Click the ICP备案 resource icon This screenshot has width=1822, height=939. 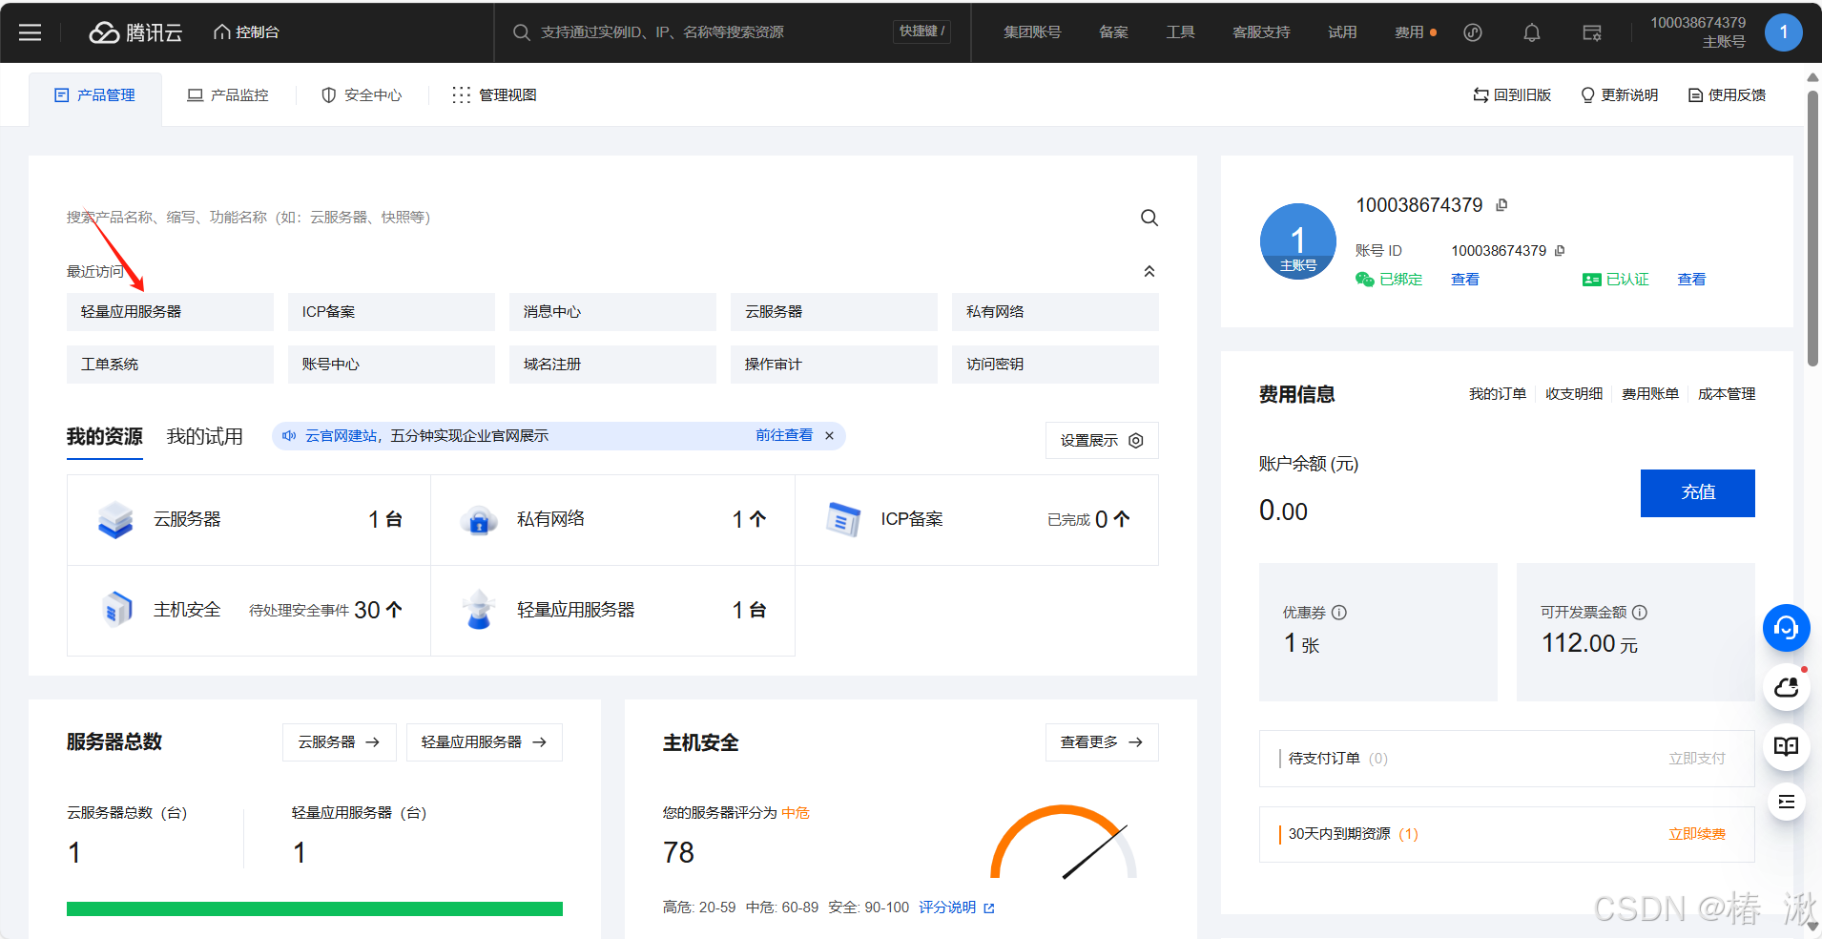[x=843, y=520]
